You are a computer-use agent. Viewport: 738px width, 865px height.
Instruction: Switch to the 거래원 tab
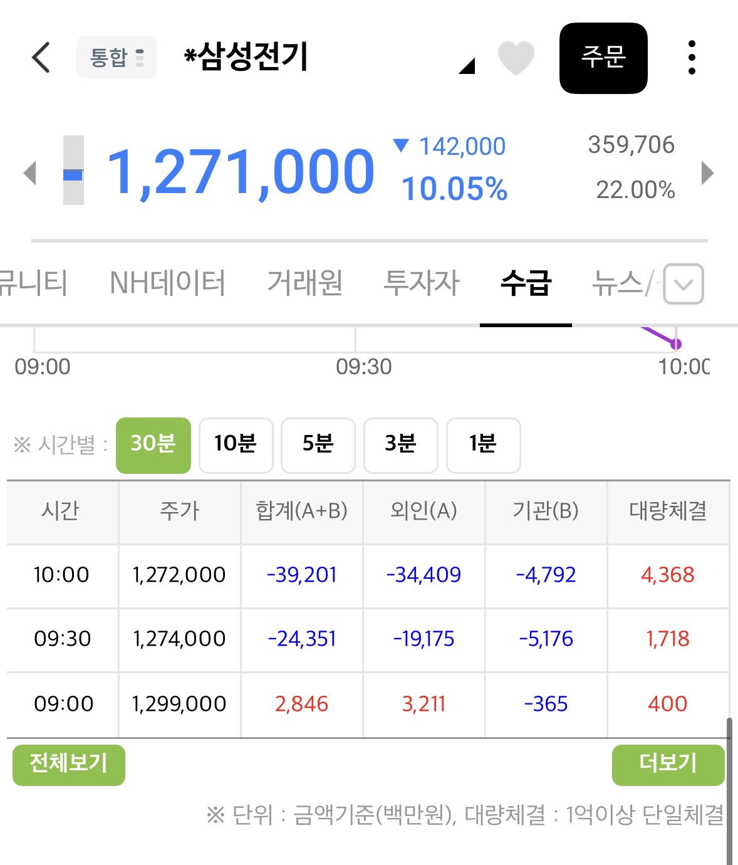pos(305,283)
